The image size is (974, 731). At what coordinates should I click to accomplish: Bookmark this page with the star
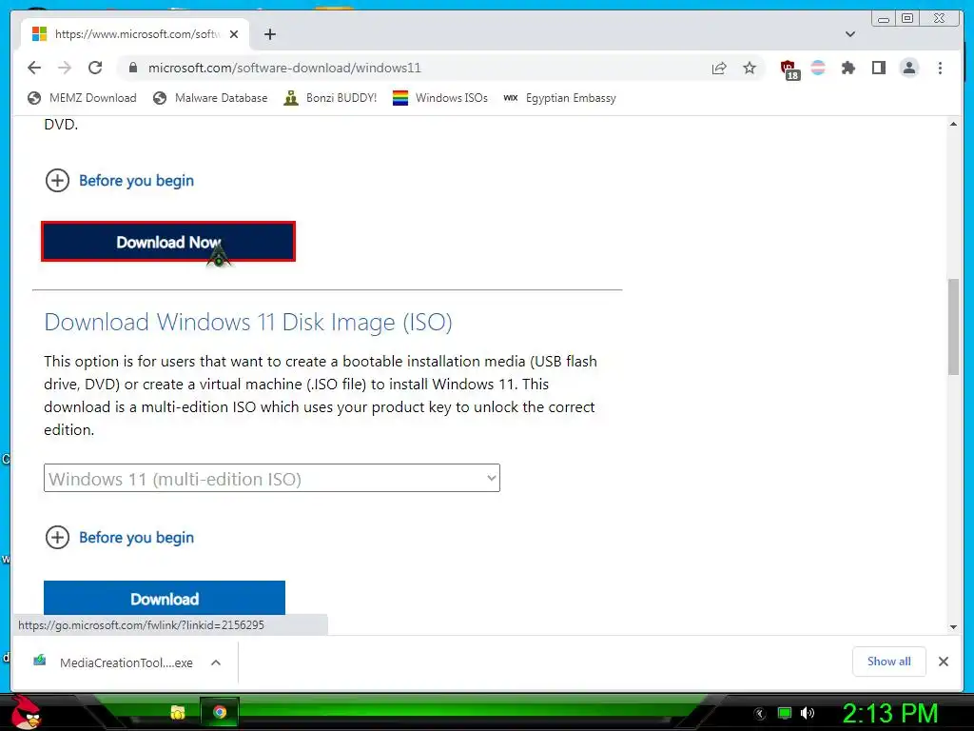750,68
